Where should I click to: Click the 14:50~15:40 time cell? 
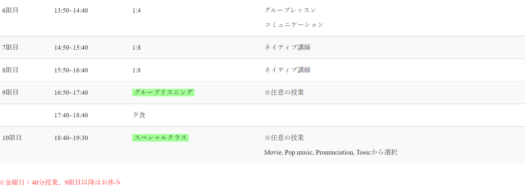coord(71,48)
